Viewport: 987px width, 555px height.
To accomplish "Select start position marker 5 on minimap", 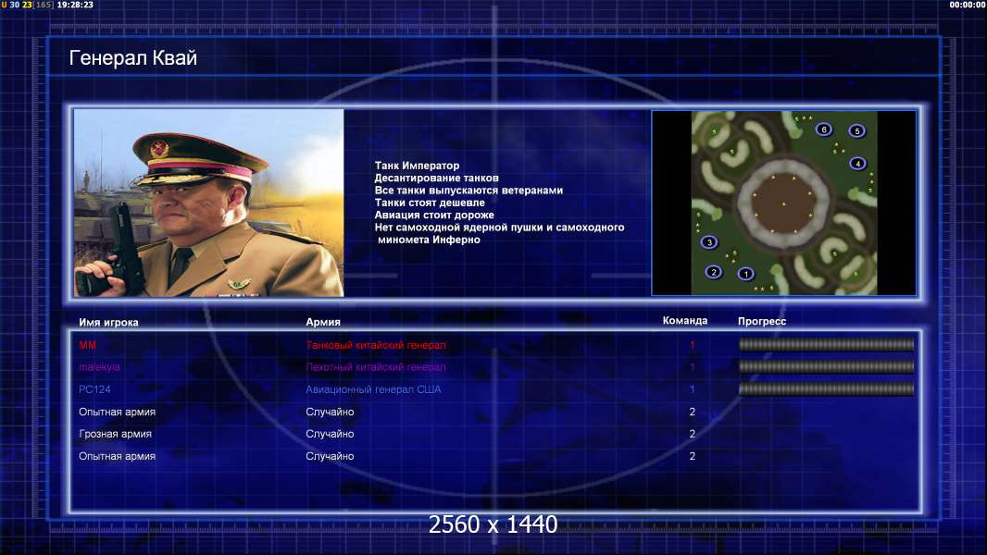I will (856, 130).
